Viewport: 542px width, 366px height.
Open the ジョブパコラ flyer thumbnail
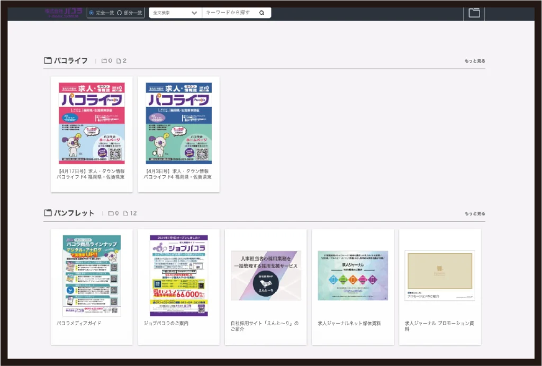click(179, 276)
